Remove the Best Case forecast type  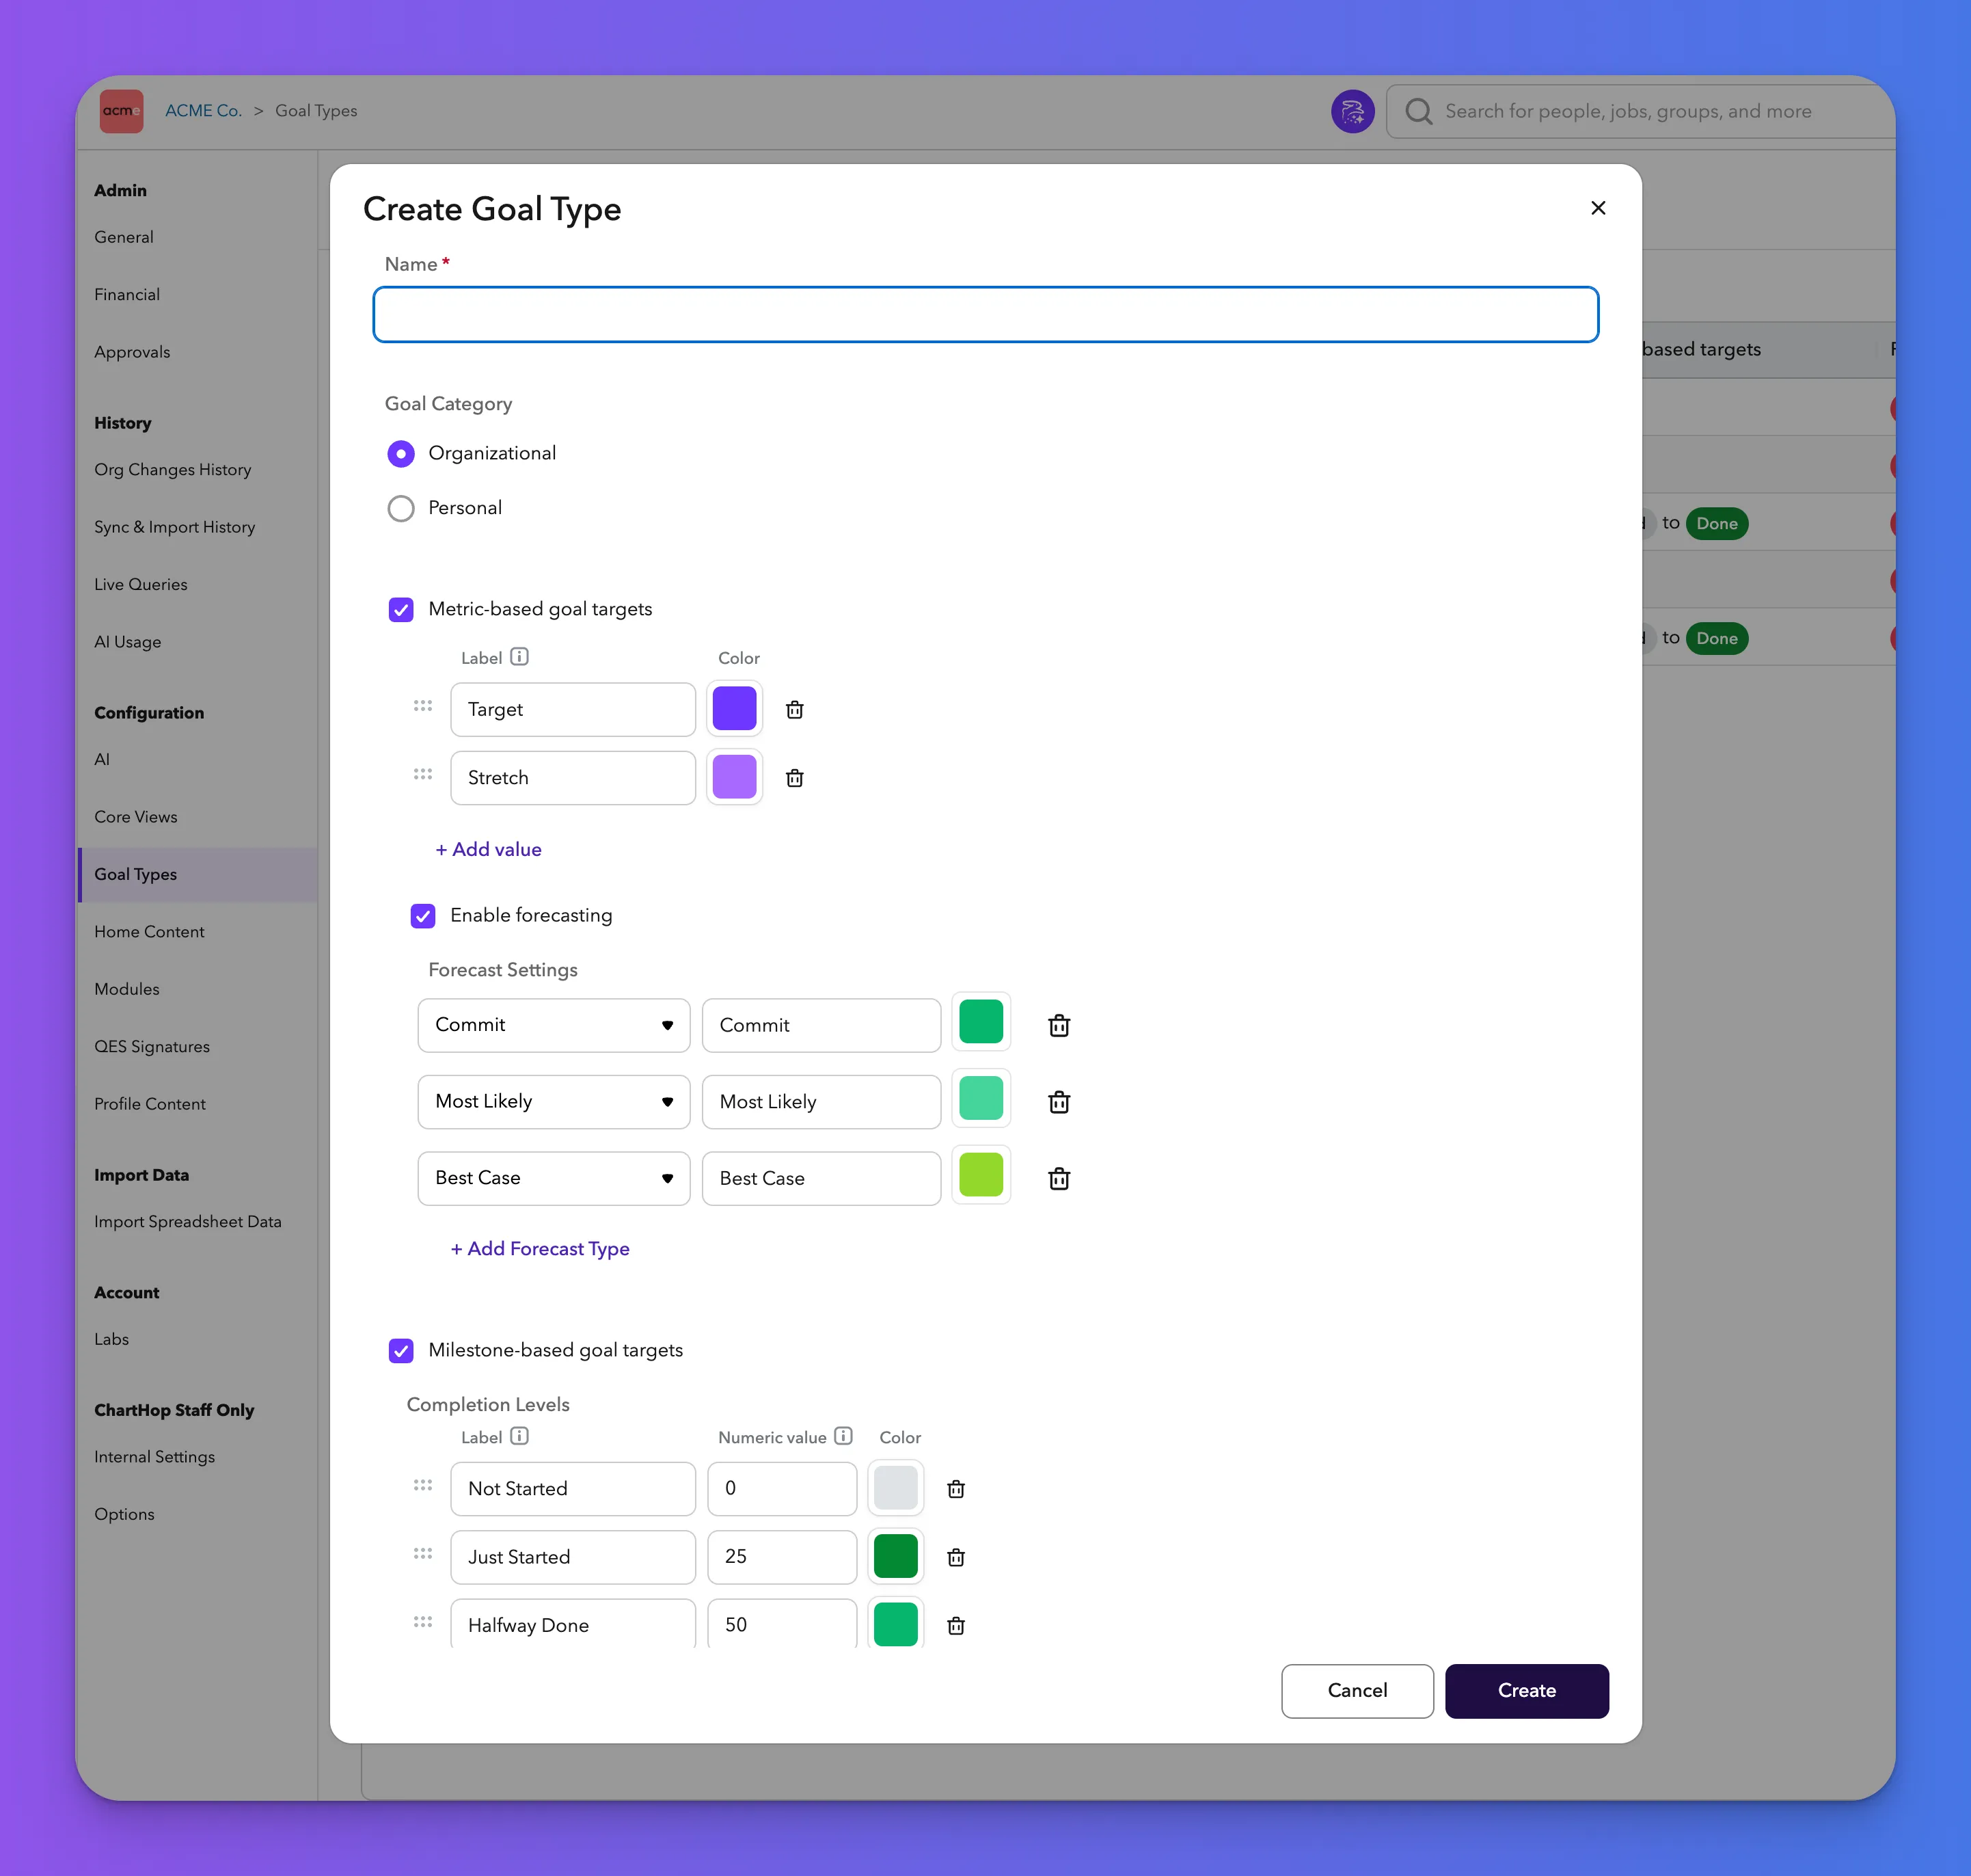[x=1059, y=1178]
